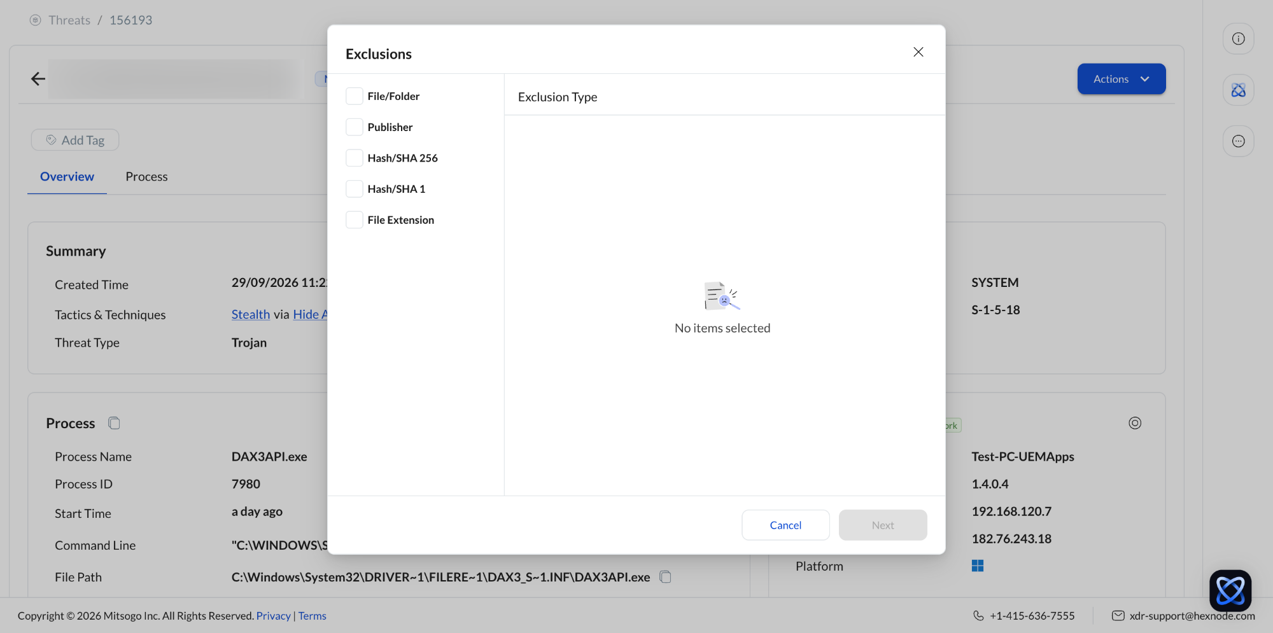Screen dimensions: 1273x633
Task: Click the xdr-support email address
Action: point(1192,616)
